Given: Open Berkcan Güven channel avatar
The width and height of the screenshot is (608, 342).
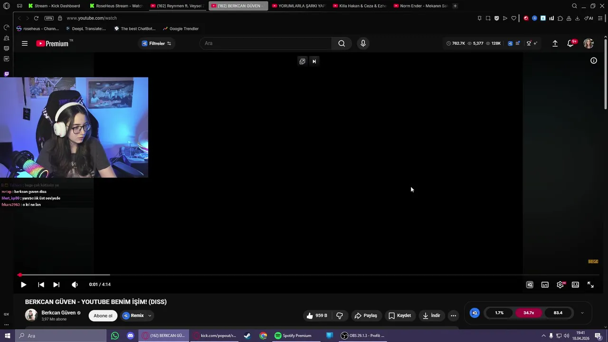Looking at the screenshot, I should (31, 315).
